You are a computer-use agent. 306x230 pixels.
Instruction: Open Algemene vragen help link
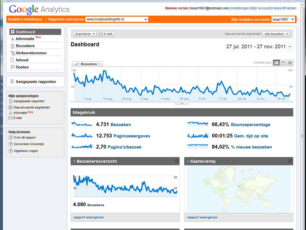pyautogui.click(x=26, y=151)
